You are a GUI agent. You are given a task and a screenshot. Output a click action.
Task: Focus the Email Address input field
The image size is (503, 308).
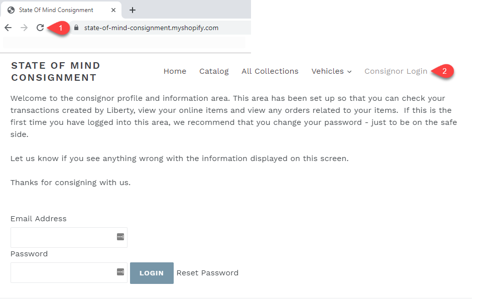pos(69,237)
